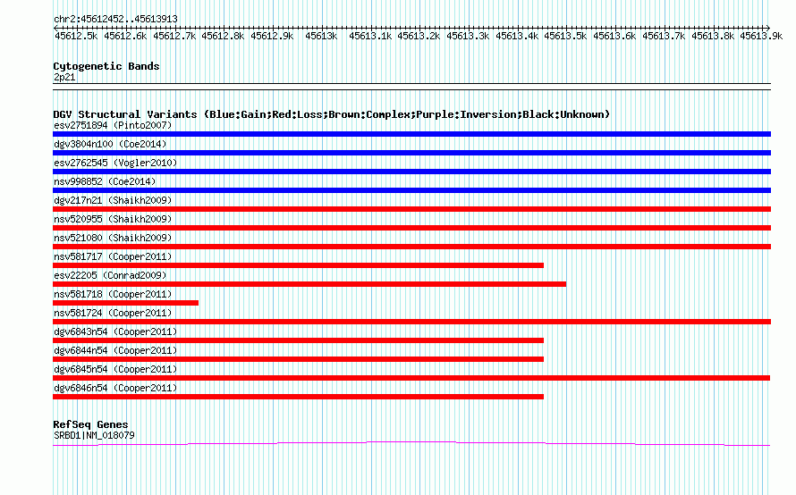Select the magenta SRBD1 gene line
Viewport: 796px width, 495px height.
point(411,444)
